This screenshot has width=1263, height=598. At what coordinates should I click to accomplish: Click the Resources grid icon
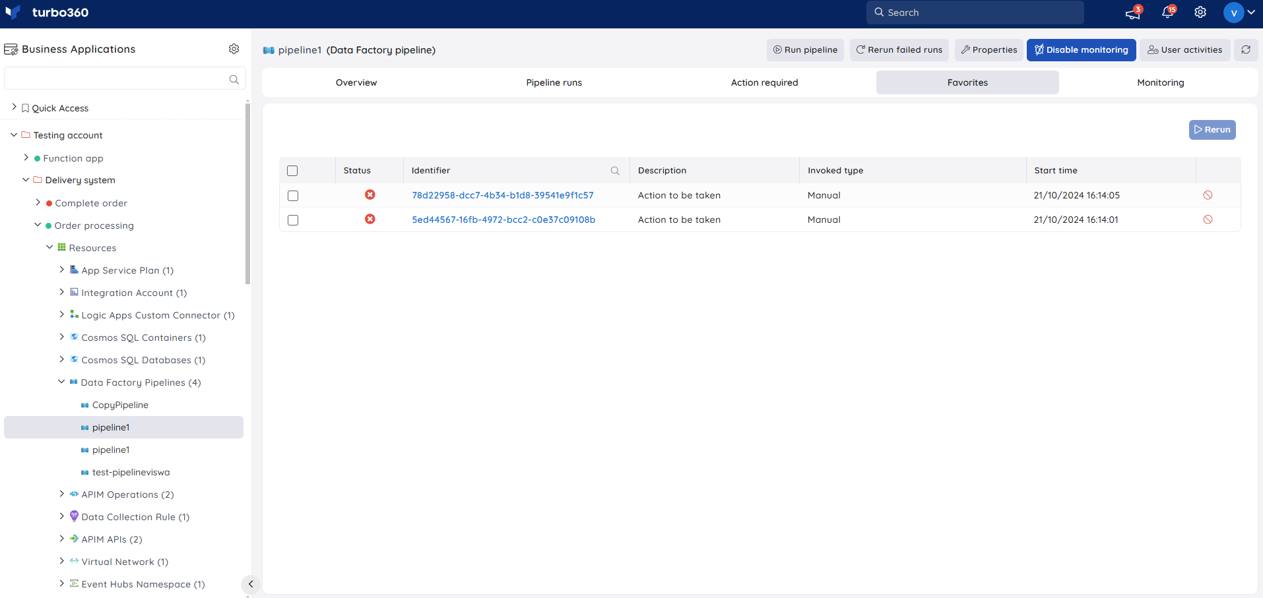point(61,247)
